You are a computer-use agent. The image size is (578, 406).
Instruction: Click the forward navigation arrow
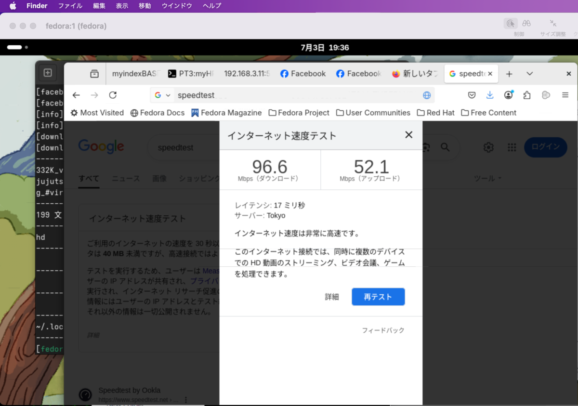coord(94,95)
